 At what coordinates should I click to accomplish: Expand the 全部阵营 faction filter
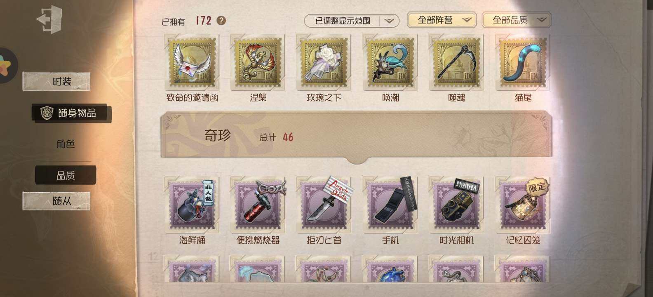(442, 20)
